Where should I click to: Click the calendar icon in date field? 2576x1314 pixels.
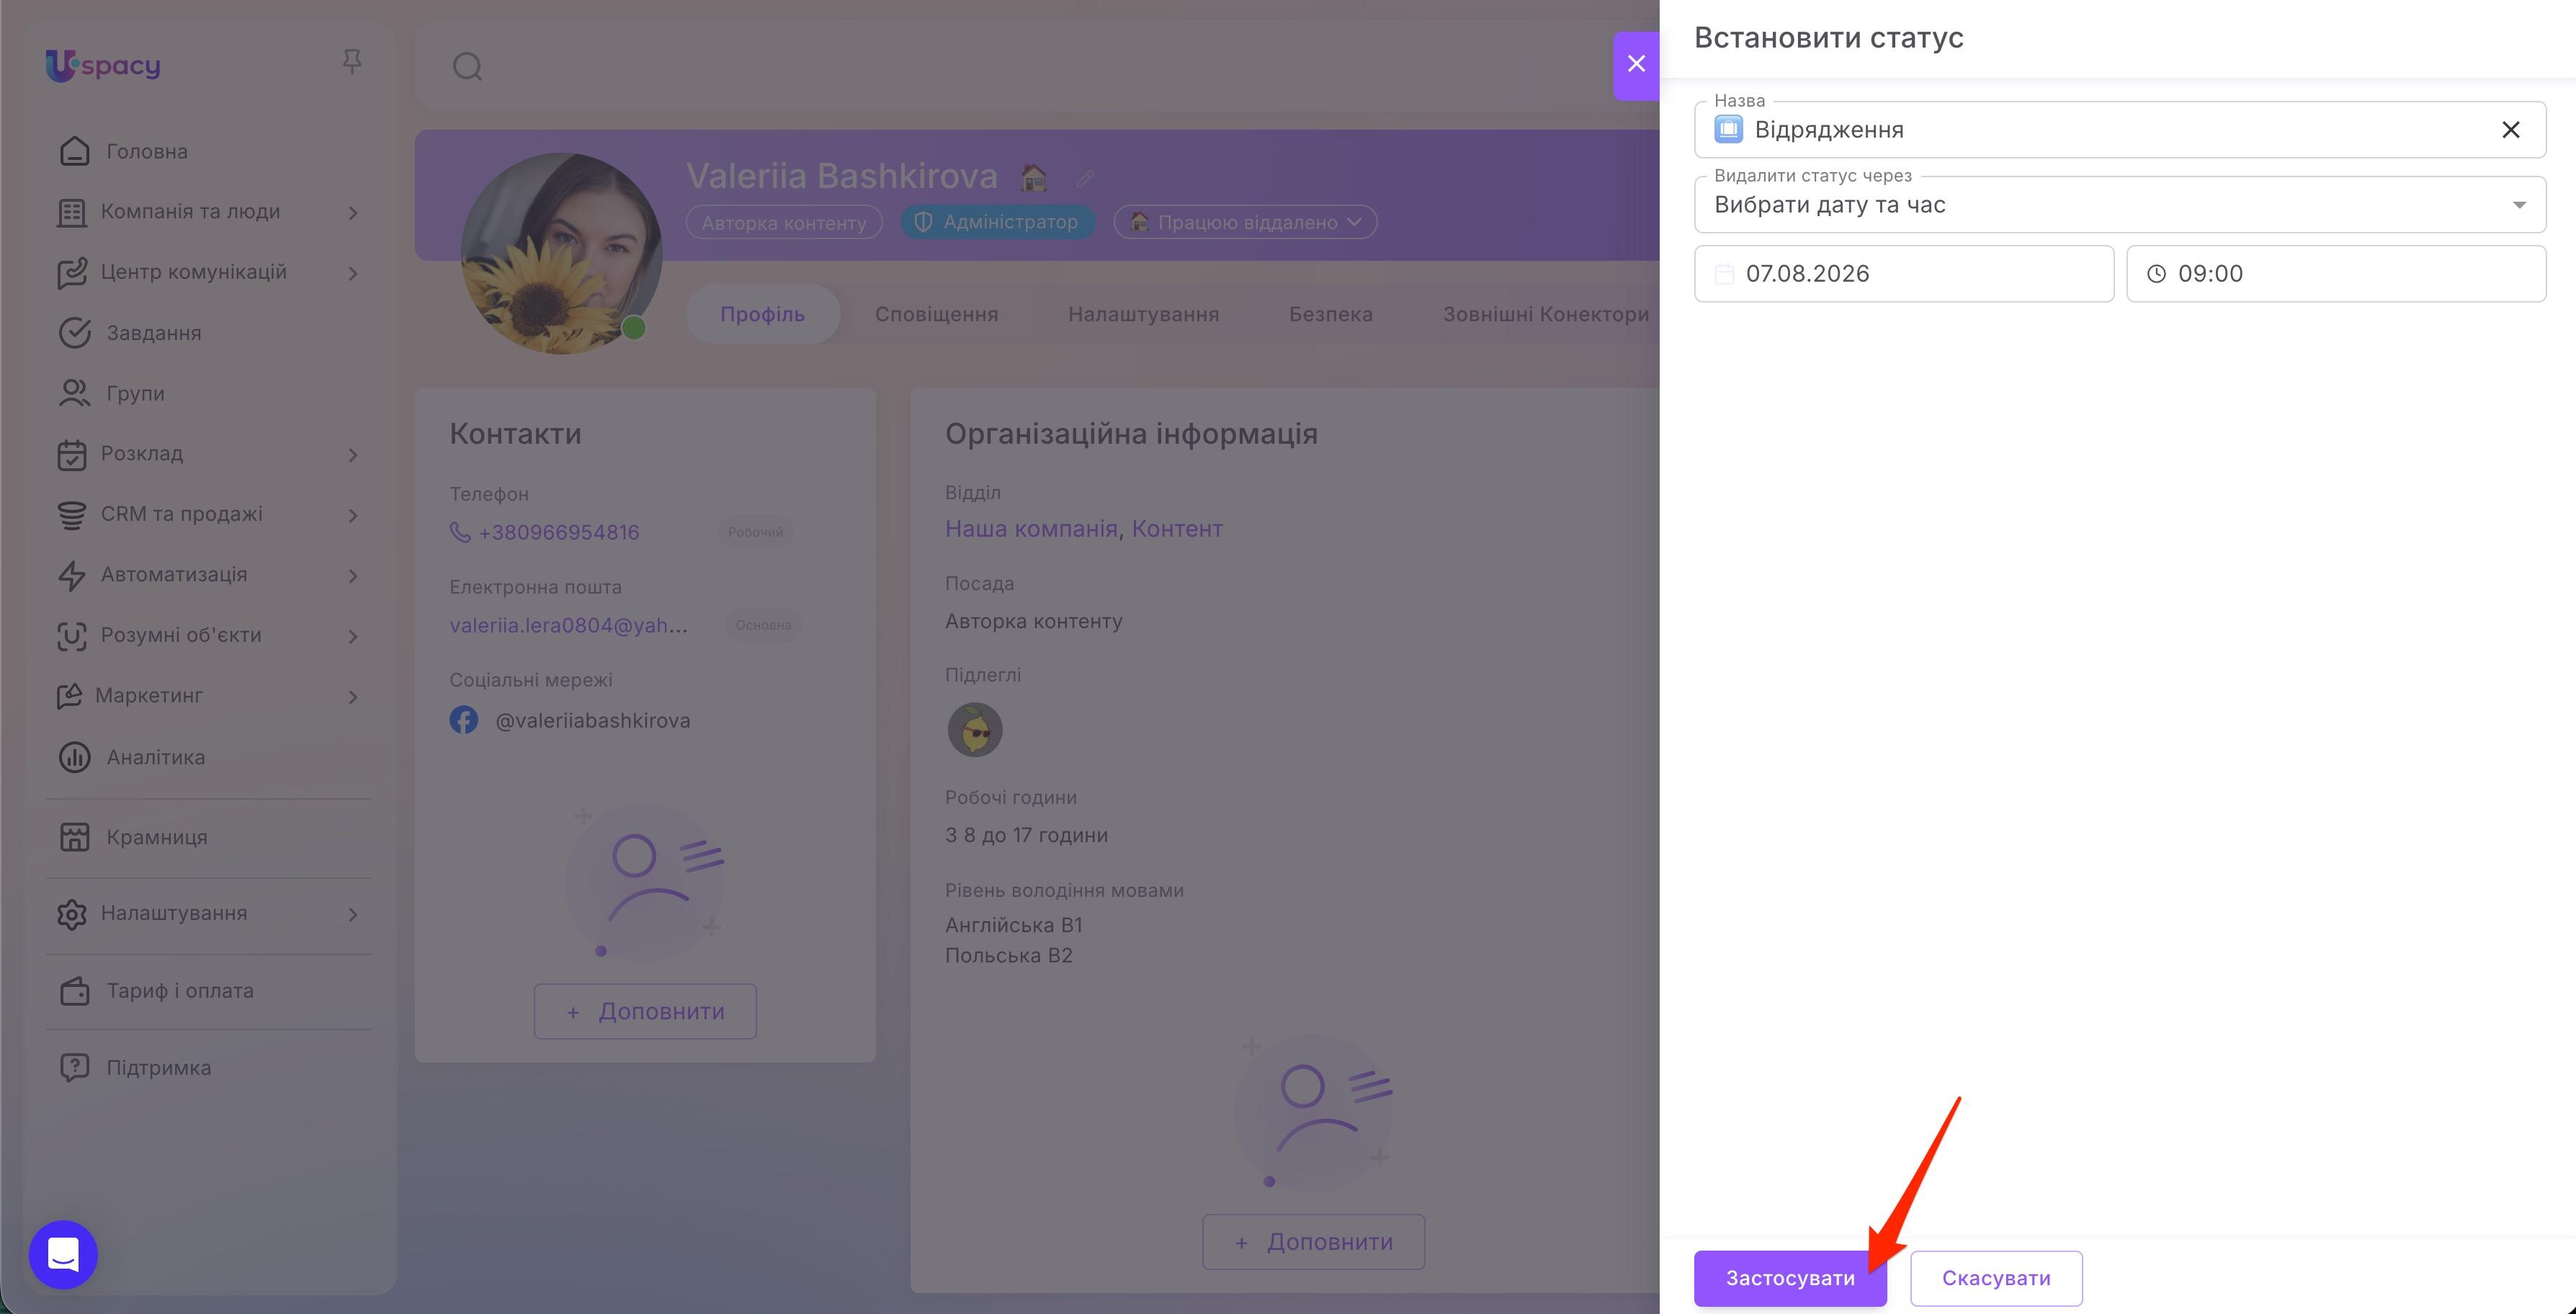[x=1724, y=274]
